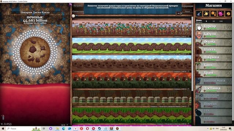Buy a Фабрика building
The image size is (234, 131).
point(214,58)
